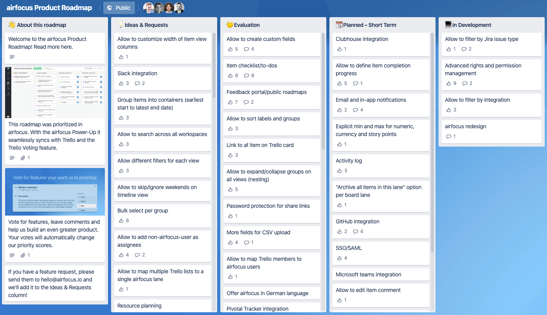Click vote icon on Bulk select per group

pos(121,221)
